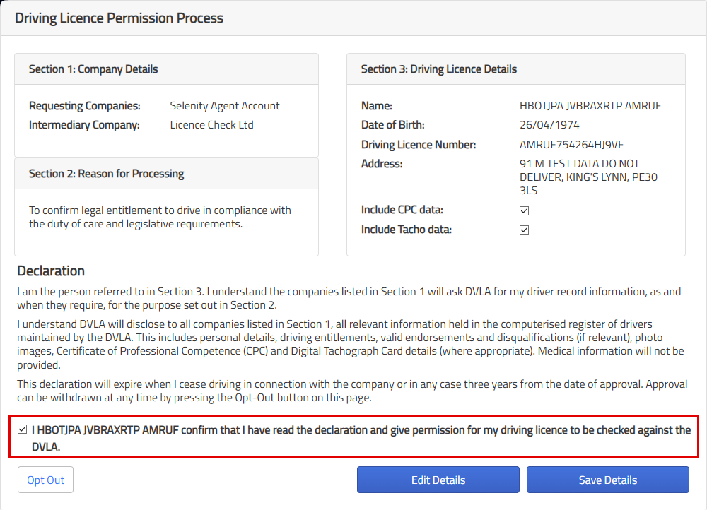Click the Edit Details button
The height and width of the screenshot is (510, 707).
pyautogui.click(x=438, y=480)
